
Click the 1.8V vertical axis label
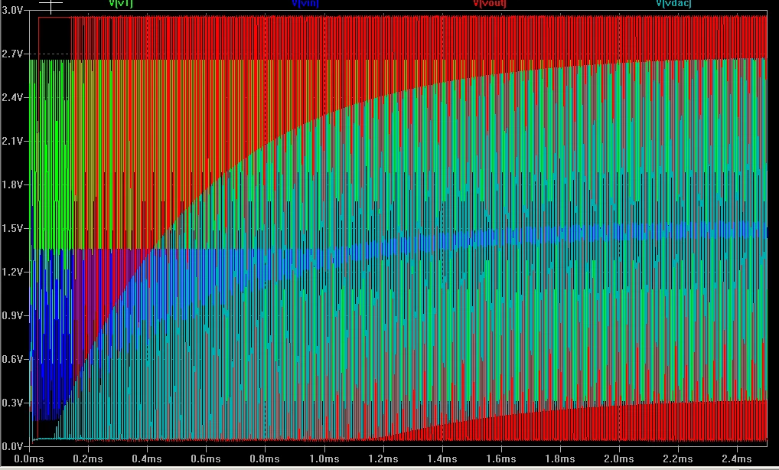pos(12,184)
